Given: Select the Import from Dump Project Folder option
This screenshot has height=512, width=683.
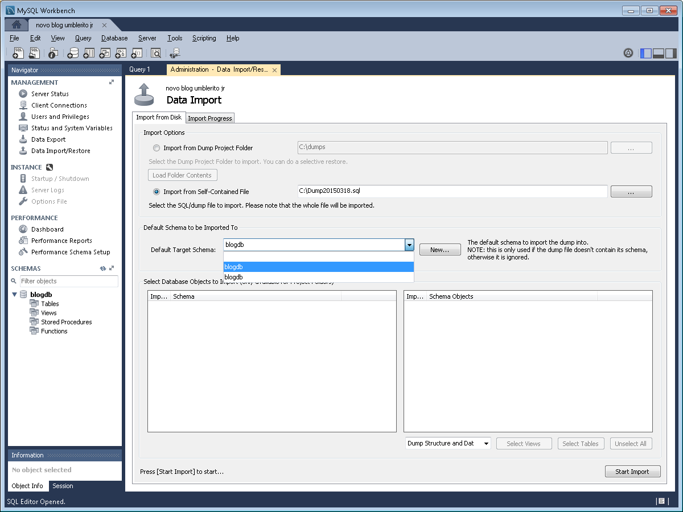Looking at the screenshot, I should pyautogui.click(x=157, y=148).
